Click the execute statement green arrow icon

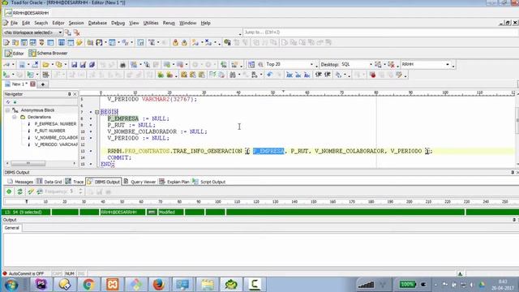[6, 75]
